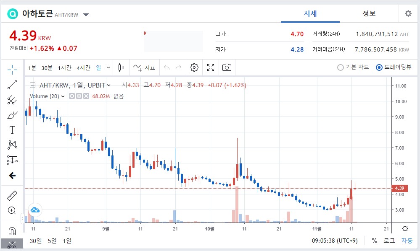
Task: Enter fullscreen chart mode
Action: coord(211,67)
